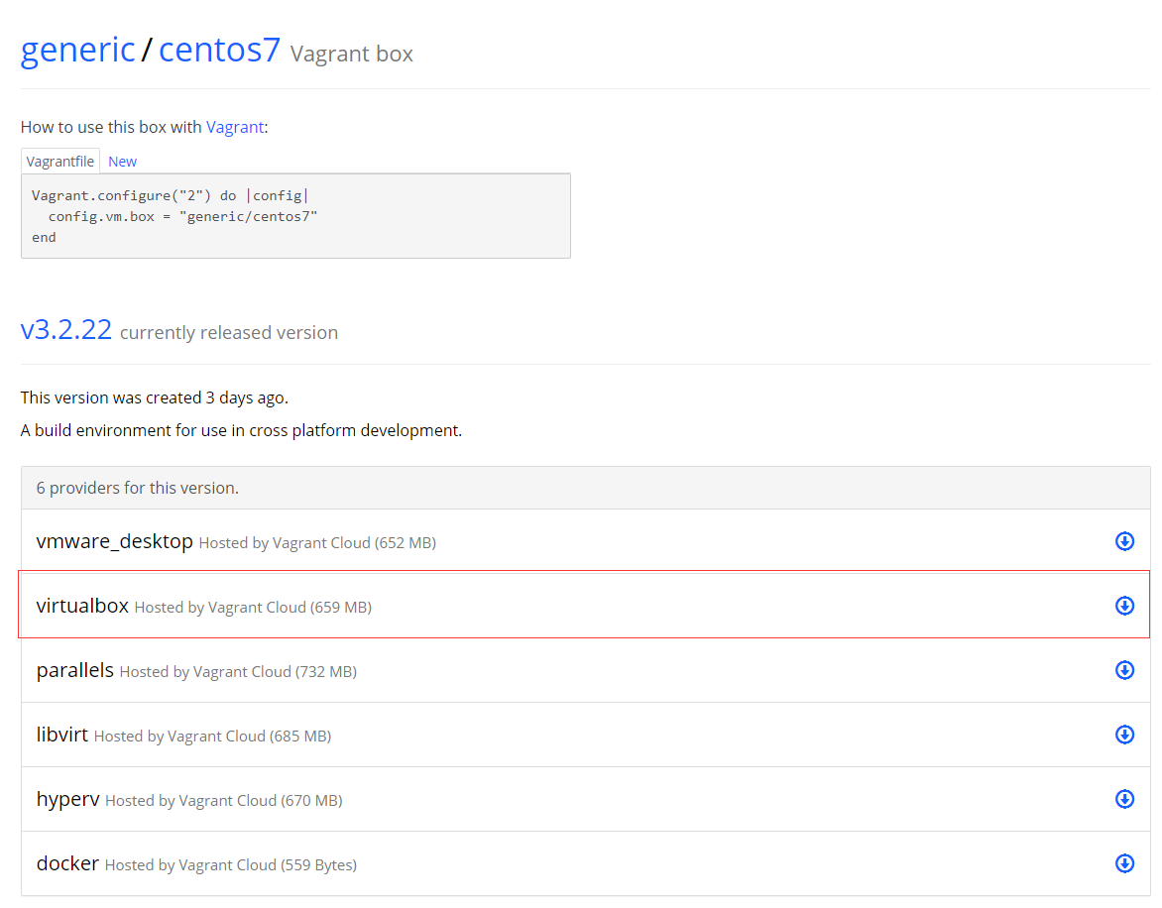Screen dimensions: 1162x908
Task: Open the v3.2.22 version link
Action: tap(66, 329)
